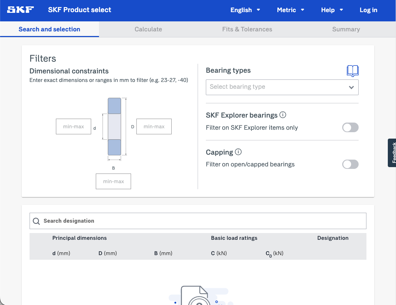This screenshot has width=396, height=305.
Task: Focus the bore diameter d input
Action: coord(73,126)
